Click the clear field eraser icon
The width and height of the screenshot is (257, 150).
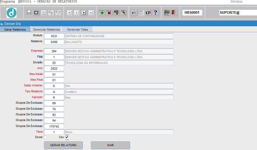(x=123, y=13)
